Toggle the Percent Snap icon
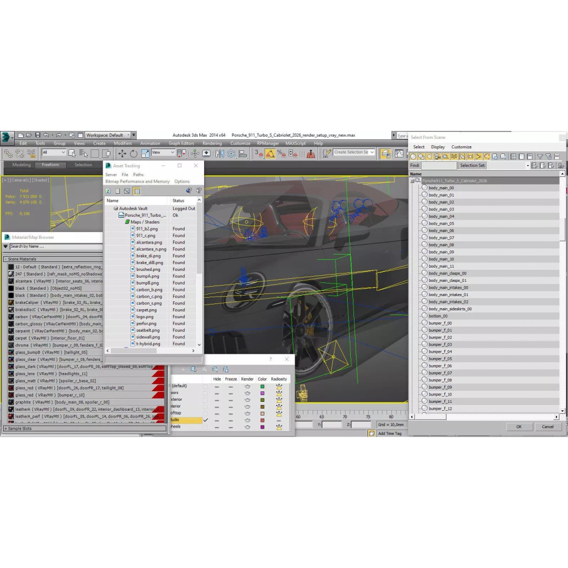Viewport: 568px width, 568px height. point(281,154)
